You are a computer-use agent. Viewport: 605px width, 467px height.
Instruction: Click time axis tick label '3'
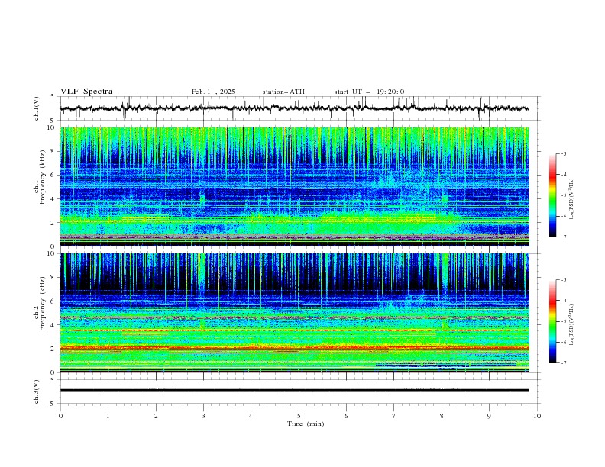[203, 416]
